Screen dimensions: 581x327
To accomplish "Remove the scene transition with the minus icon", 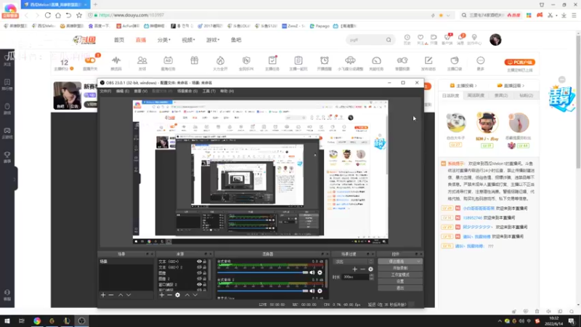I will point(362,269).
